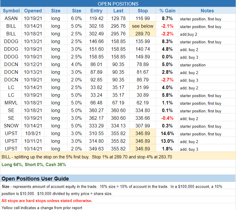Image resolution: width=236 pixels, height=210 pixels.
Task: Click the Notes column header
Action: pos(207,11)
